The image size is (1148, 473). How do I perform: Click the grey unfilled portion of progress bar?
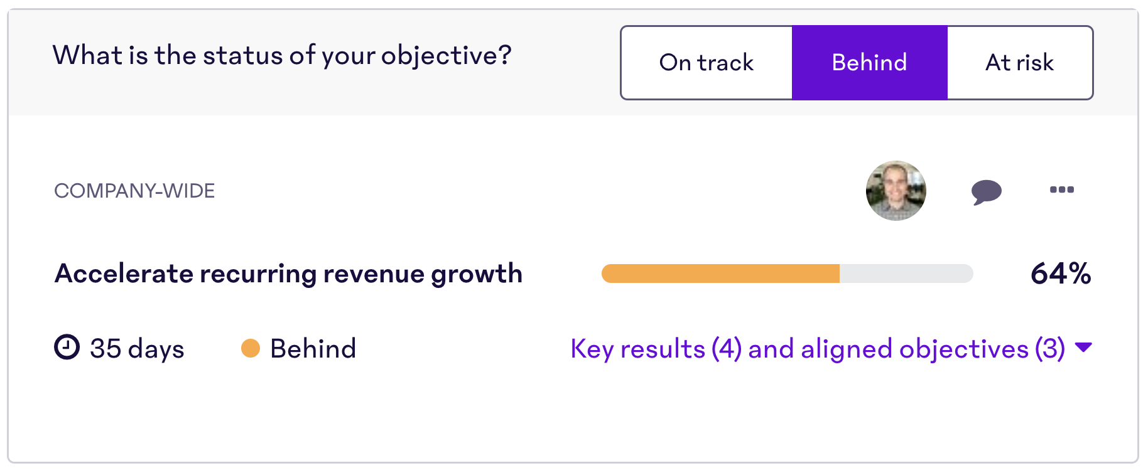[906, 274]
